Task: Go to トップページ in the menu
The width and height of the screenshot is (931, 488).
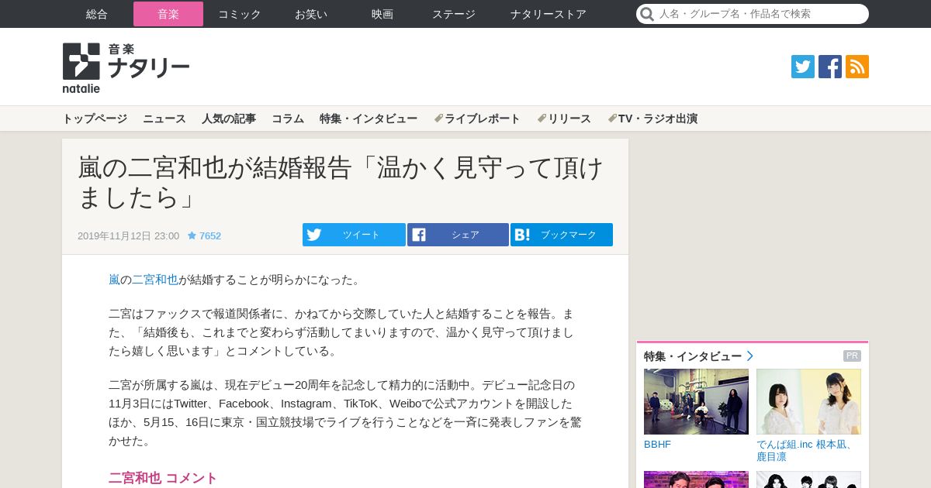Action: 95,119
